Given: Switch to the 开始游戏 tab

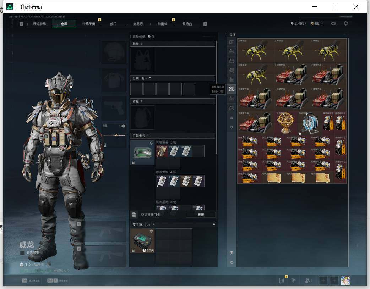Looking at the screenshot, I should (39, 23).
